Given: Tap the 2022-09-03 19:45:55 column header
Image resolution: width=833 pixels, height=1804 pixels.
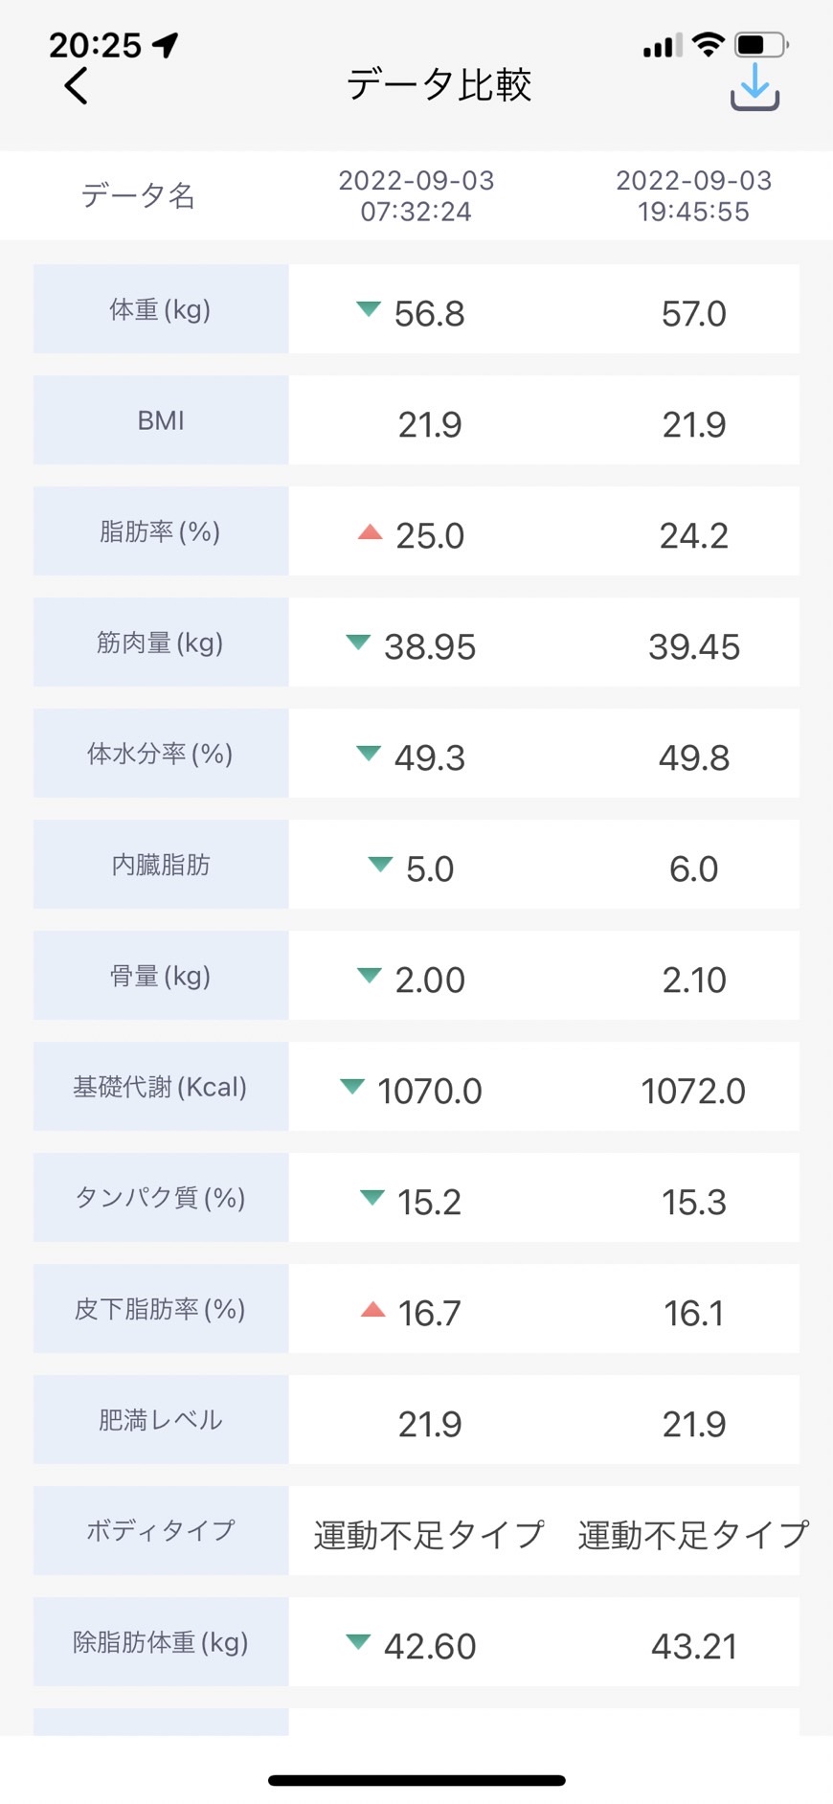Looking at the screenshot, I should pos(694,195).
